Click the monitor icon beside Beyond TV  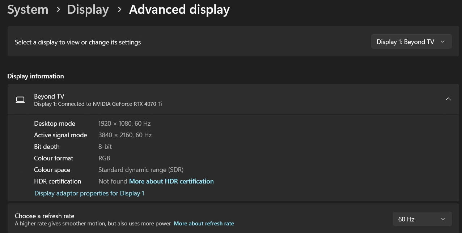(20, 99)
